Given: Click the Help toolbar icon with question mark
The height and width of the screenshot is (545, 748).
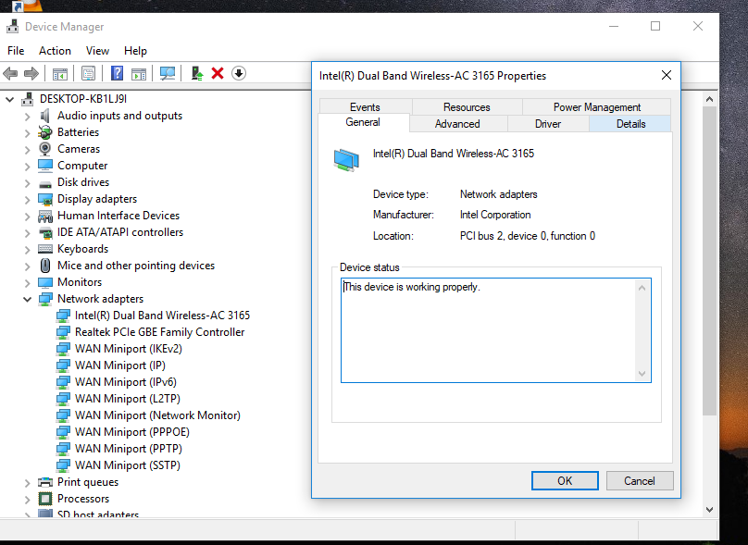Looking at the screenshot, I should point(118,73).
